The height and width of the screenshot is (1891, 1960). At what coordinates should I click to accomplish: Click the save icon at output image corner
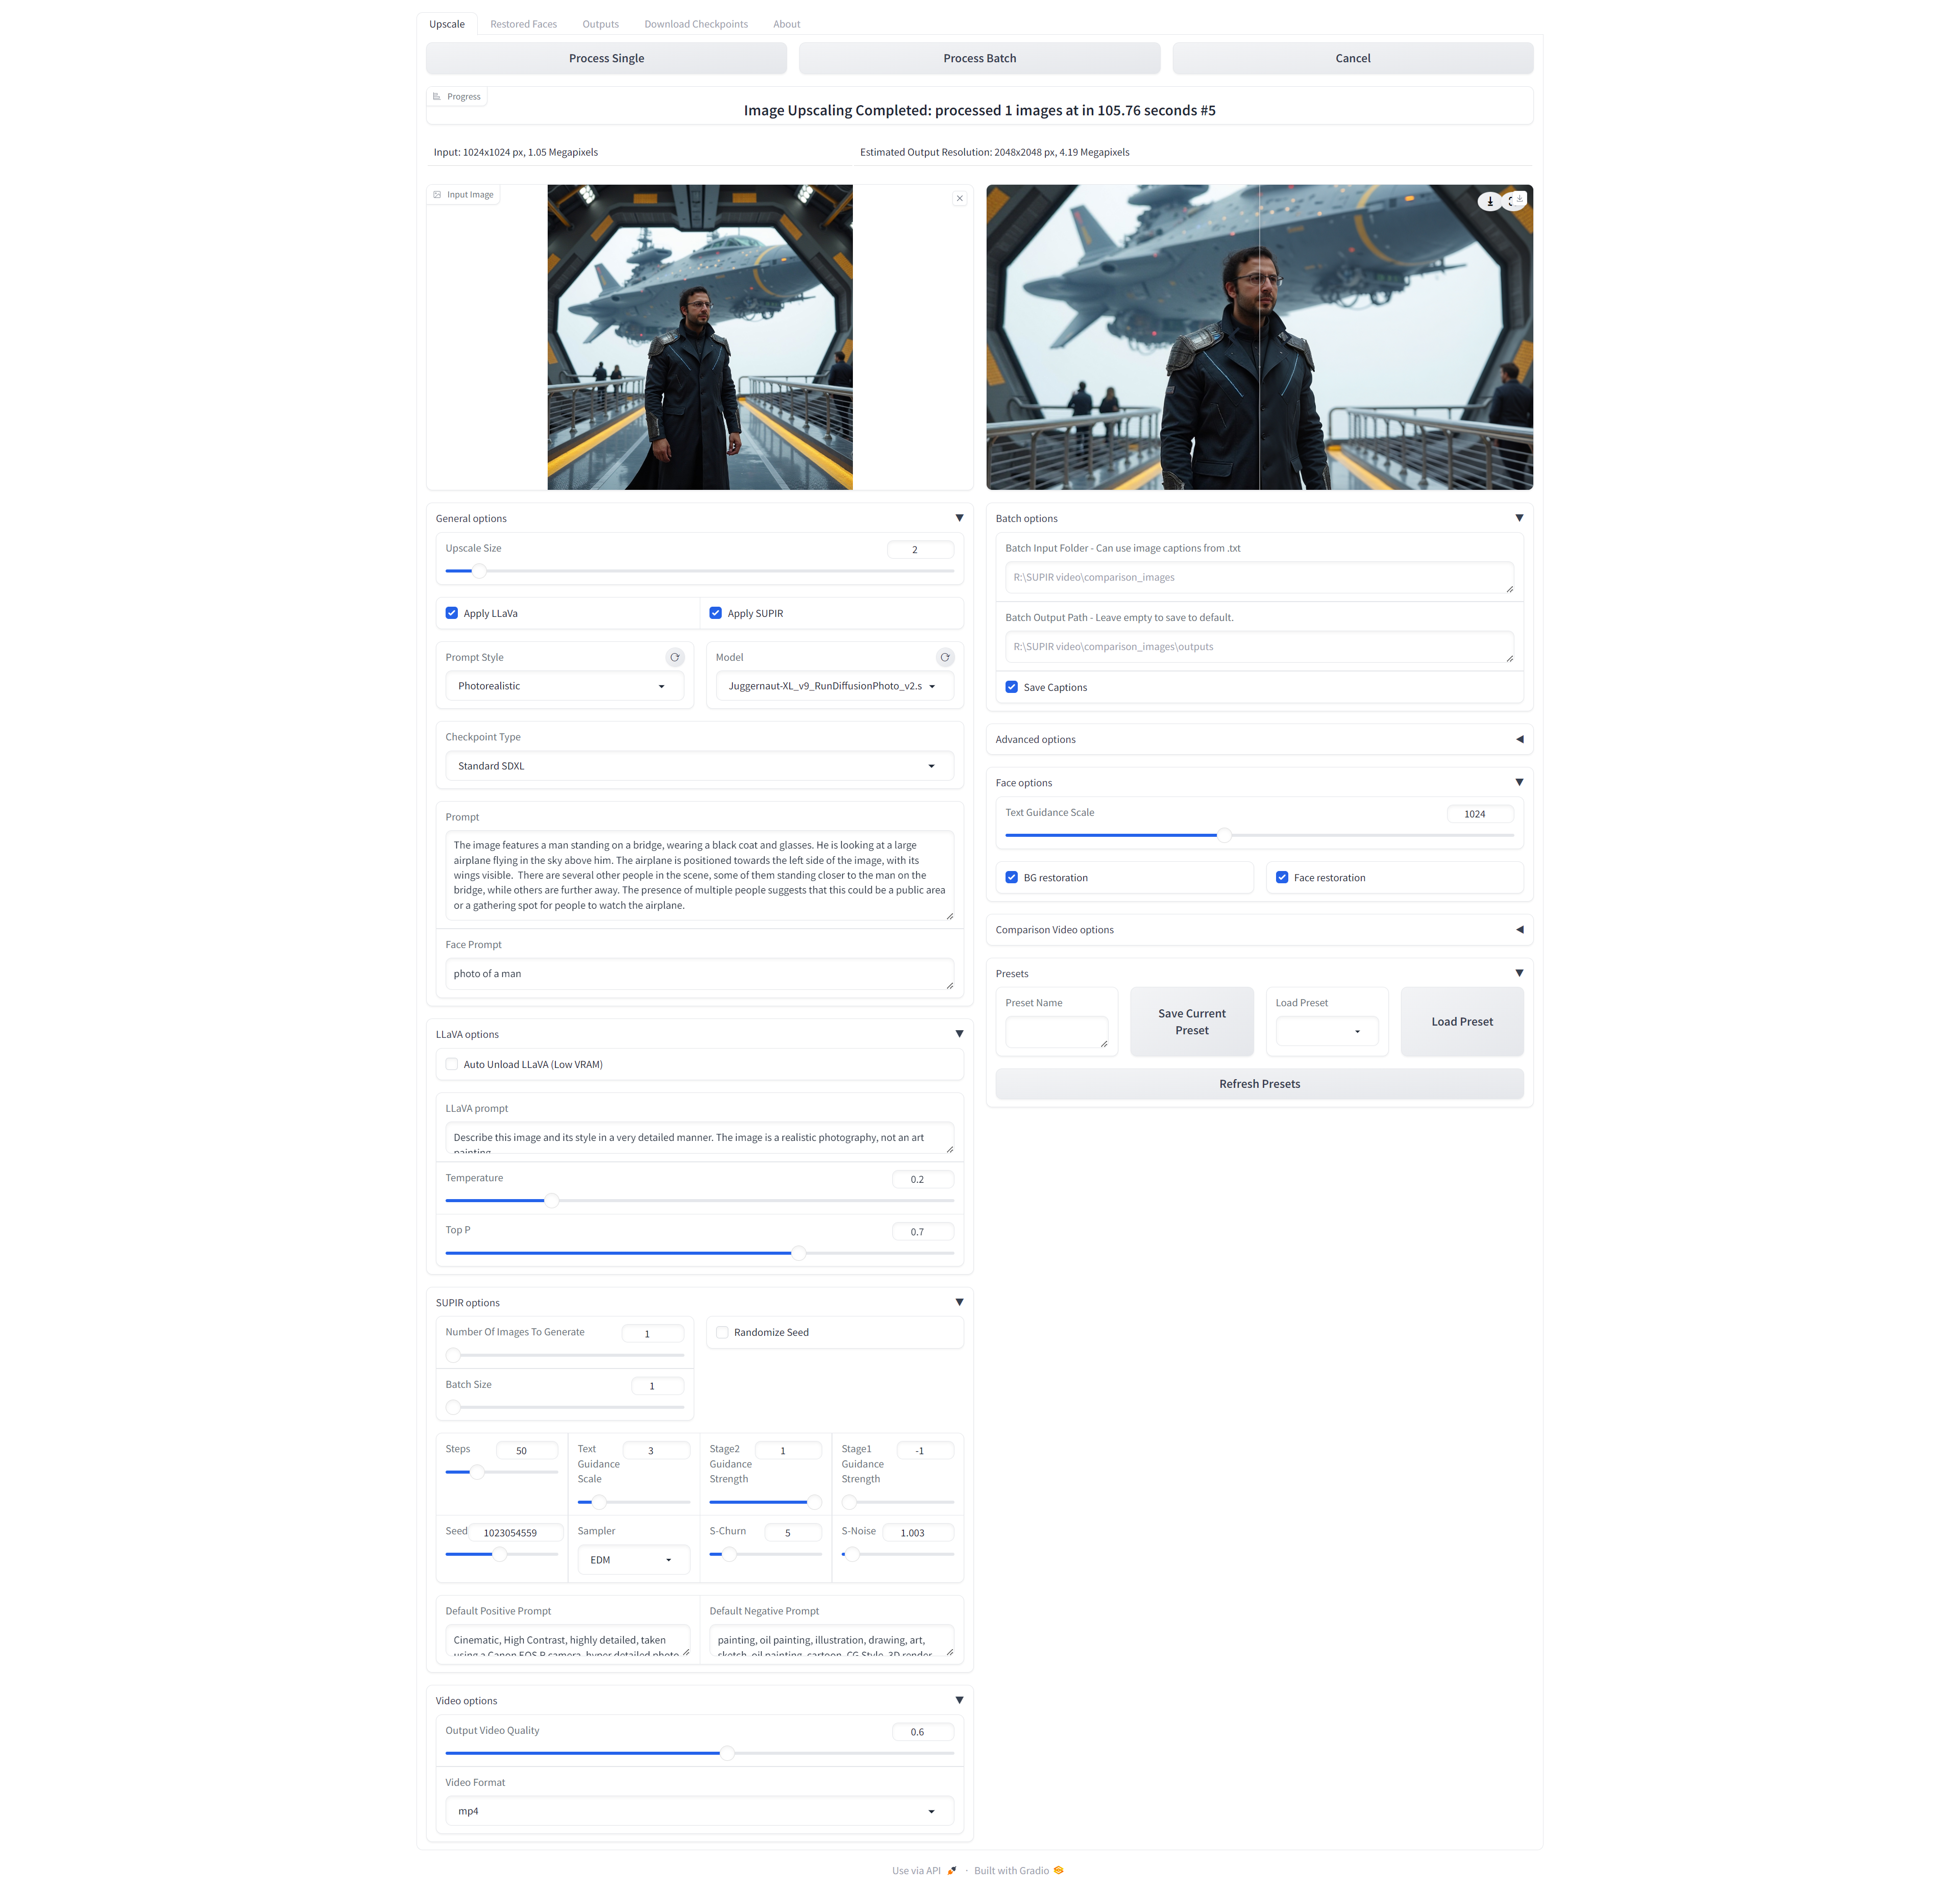click(x=1520, y=199)
